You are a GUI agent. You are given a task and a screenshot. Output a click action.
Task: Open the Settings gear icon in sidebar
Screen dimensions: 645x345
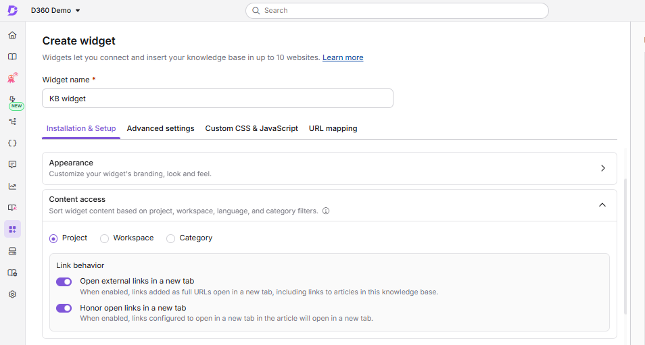(12, 294)
